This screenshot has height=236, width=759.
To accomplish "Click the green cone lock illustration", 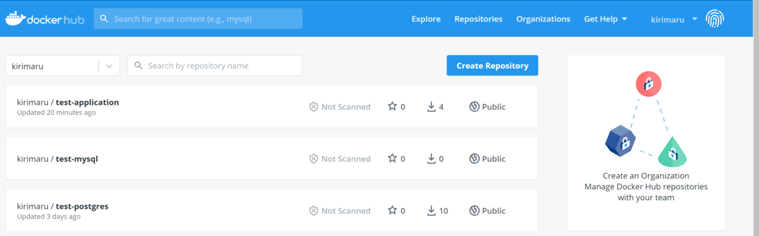I will 672,151.
